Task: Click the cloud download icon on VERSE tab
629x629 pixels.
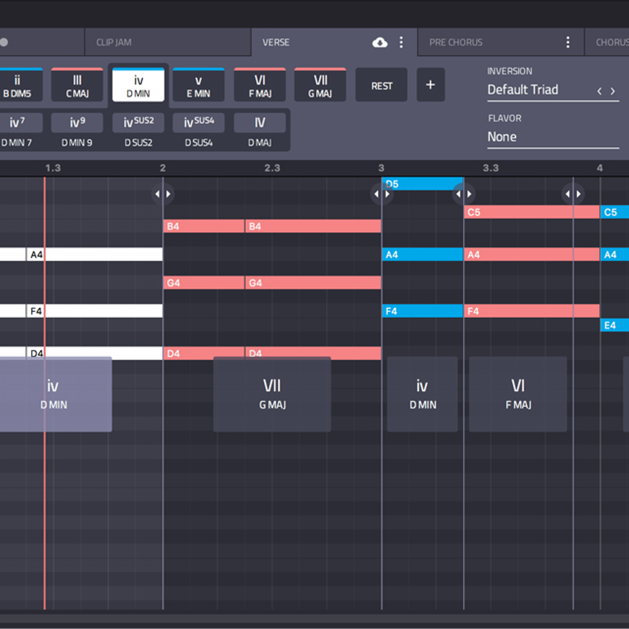Action: [x=379, y=42]
